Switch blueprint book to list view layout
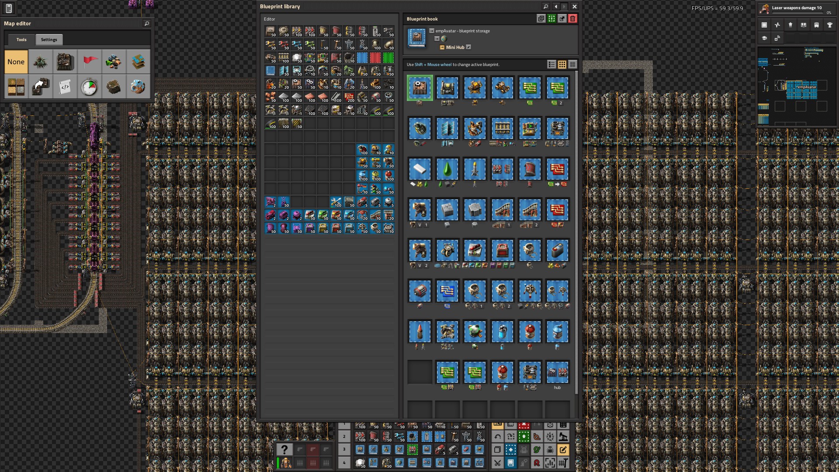Image resolution: width=839 pixels, height=472 pixels. tap(551, 65)
